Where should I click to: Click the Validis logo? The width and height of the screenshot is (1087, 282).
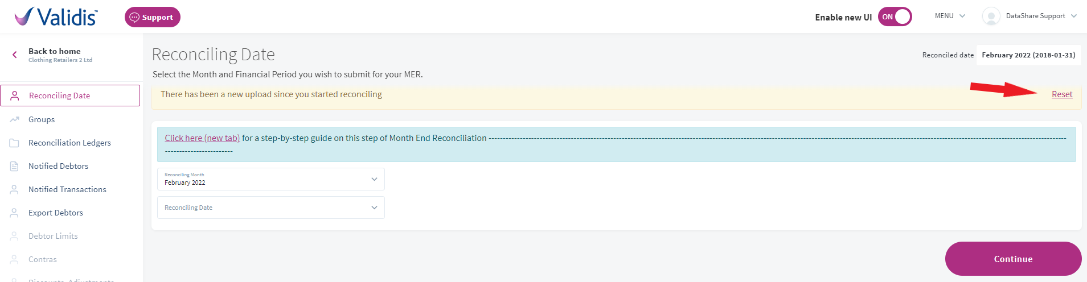click(56, 16)
